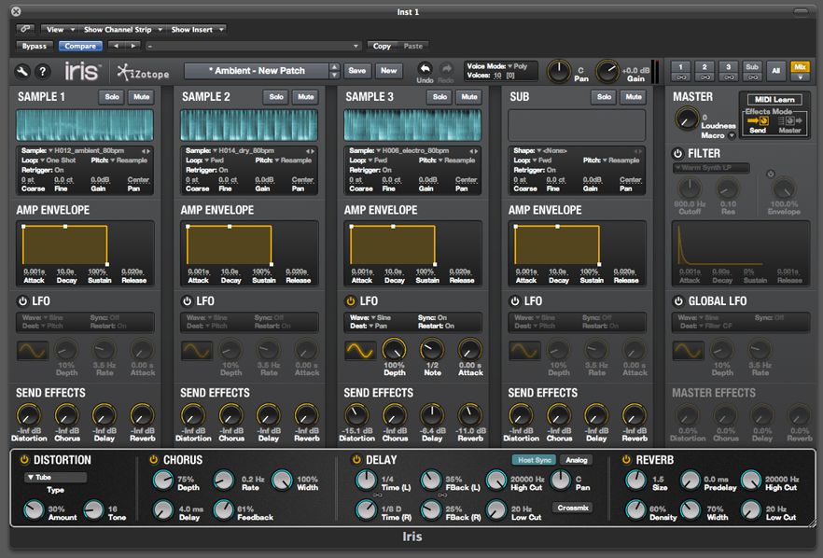Screen dimensions: 823x558
Task: Click the link icon between delay Time L and R
Action: click(x=377, y=495)
